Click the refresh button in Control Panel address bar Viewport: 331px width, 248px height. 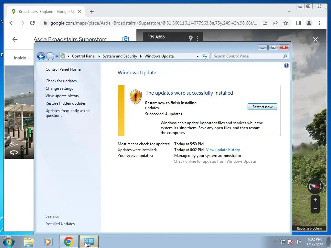coord(205,56)
